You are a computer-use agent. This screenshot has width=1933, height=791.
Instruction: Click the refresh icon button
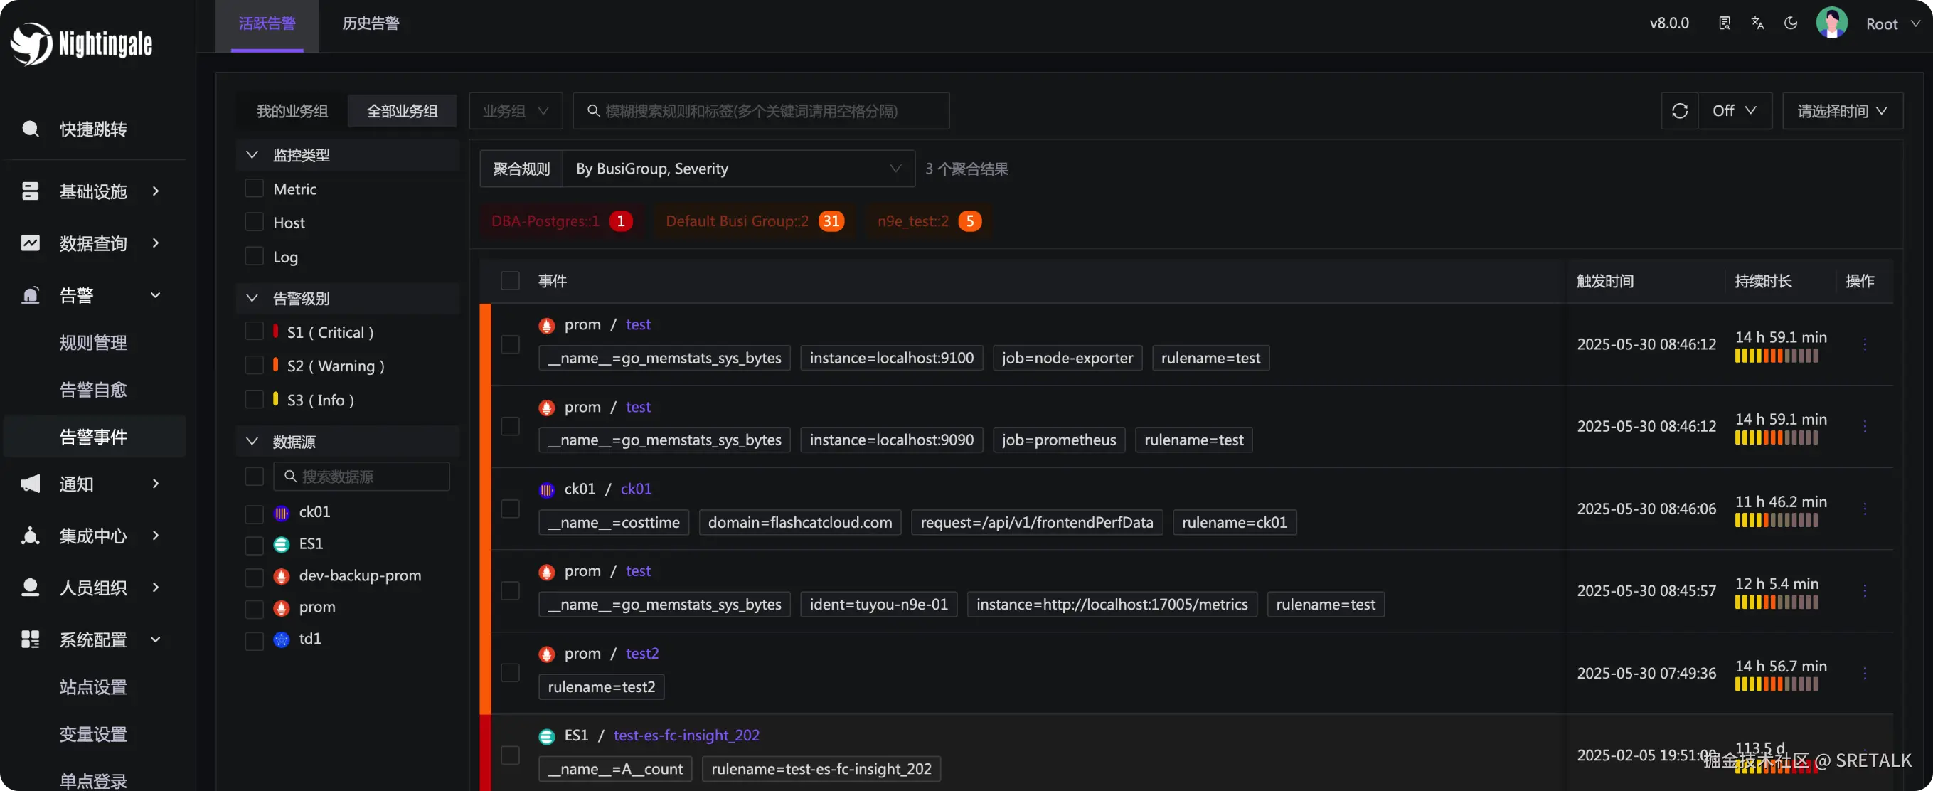point(1679,111)
